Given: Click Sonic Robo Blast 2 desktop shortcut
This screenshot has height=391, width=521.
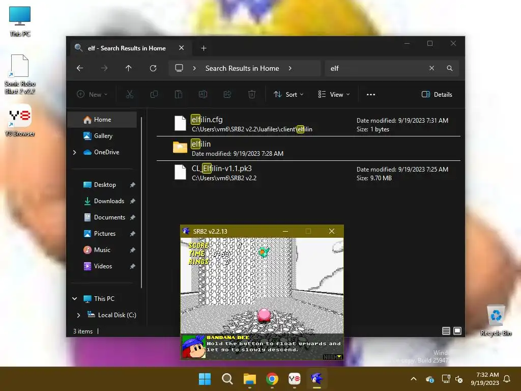Looking at the screenshot, I should coord(20,74).
